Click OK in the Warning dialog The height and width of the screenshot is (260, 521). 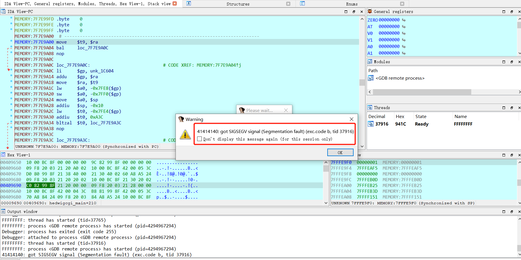coord(340,153)
